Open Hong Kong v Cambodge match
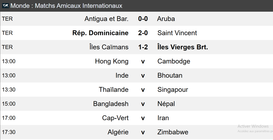273x140 pixels. coord(143,61)
